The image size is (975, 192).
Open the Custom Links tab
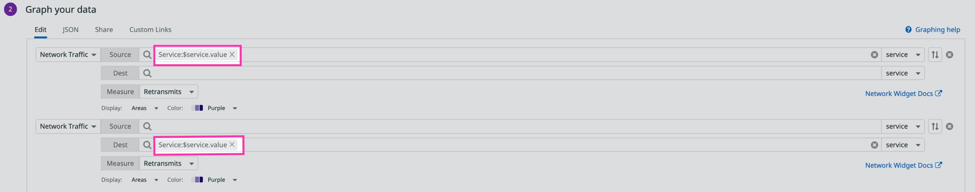[150, 29]
